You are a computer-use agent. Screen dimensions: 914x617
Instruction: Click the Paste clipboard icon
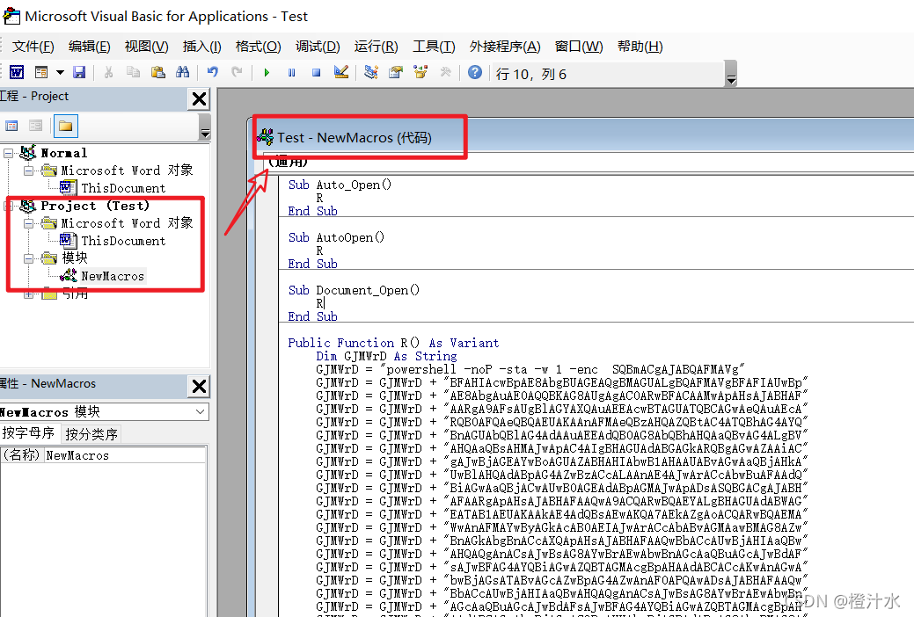click(x=158, y=72)
